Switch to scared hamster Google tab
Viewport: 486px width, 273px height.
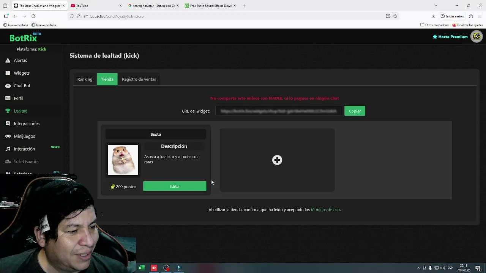click(x=151, y=6)
